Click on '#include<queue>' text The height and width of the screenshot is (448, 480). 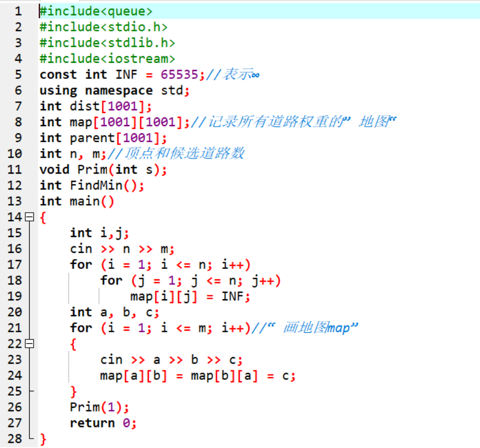pyautogui.click(x=96, y=12)
